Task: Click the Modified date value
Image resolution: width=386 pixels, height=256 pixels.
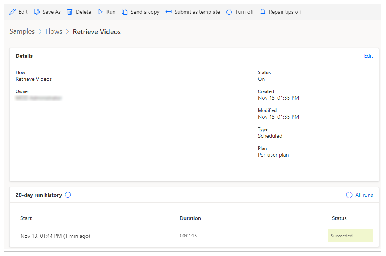Action: tap(278, 117)
